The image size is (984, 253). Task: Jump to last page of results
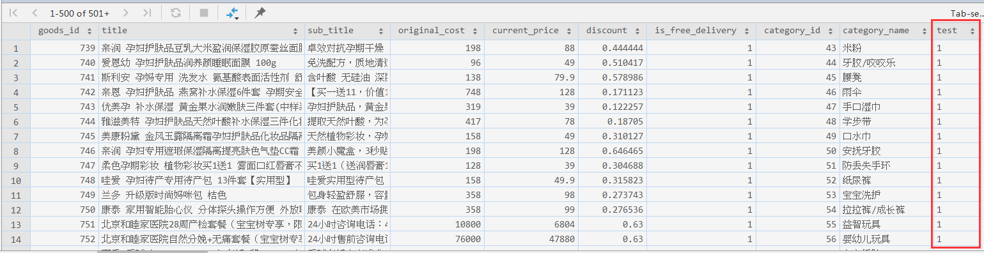point(147,13)
